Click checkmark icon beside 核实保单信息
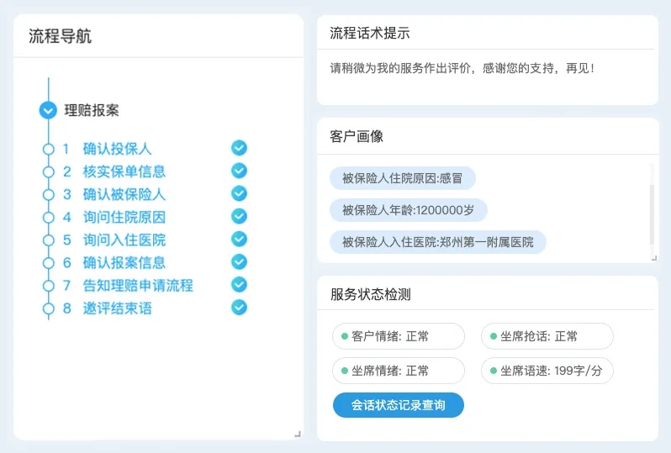The width and height of the screenshot is (671, 453). point(239,171)
